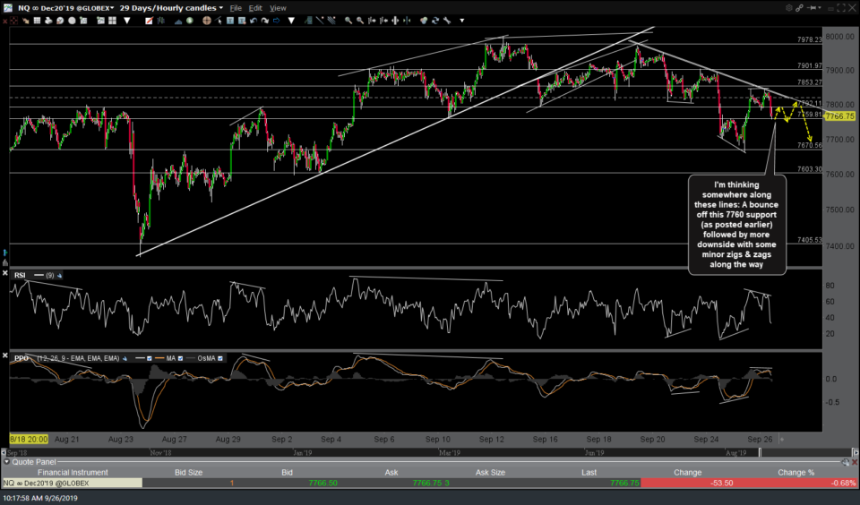The width and height of the screenshot is (860, 505).
Task: Click the Bid Size column header
Action: point(188,473)
